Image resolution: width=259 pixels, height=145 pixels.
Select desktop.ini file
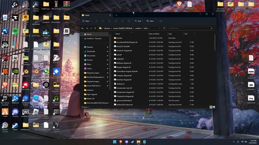tap(154, 84)
